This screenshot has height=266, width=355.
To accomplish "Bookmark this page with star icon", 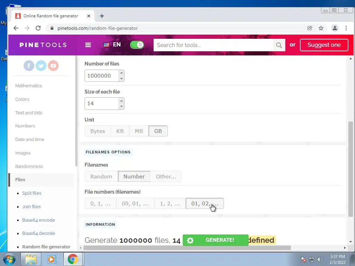I will (321, 28).
